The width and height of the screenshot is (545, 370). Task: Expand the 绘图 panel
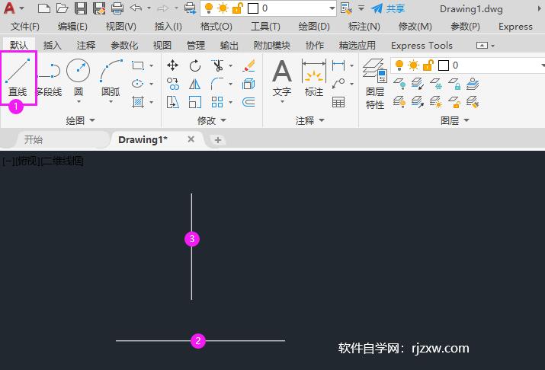pyautogui.click(x=80, y=120)
